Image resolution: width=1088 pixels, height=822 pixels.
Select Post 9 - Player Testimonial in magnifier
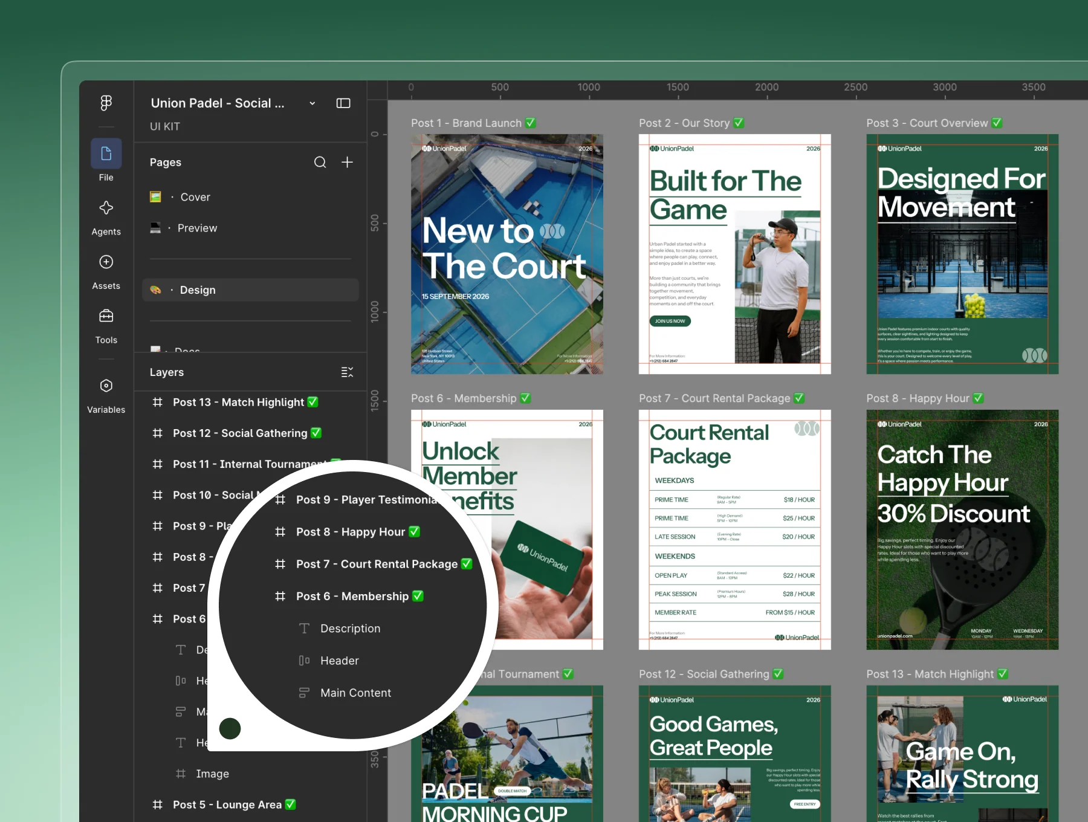click(x=366, y=500)
